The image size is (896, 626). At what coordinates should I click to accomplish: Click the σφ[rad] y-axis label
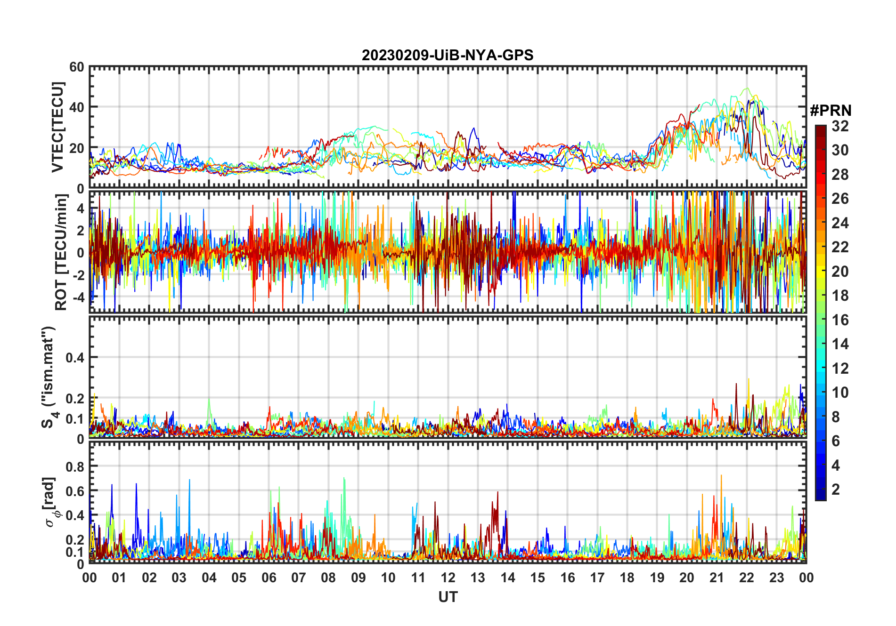pyautogui.click(x=50, y=502)
